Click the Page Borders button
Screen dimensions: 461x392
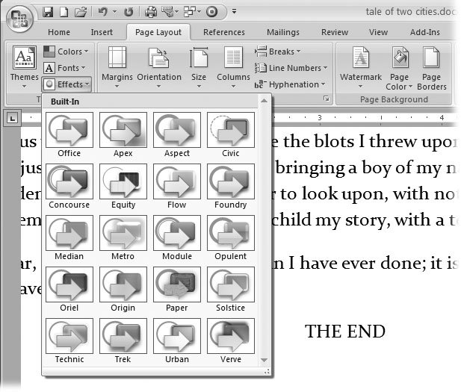tap(432, 68)
